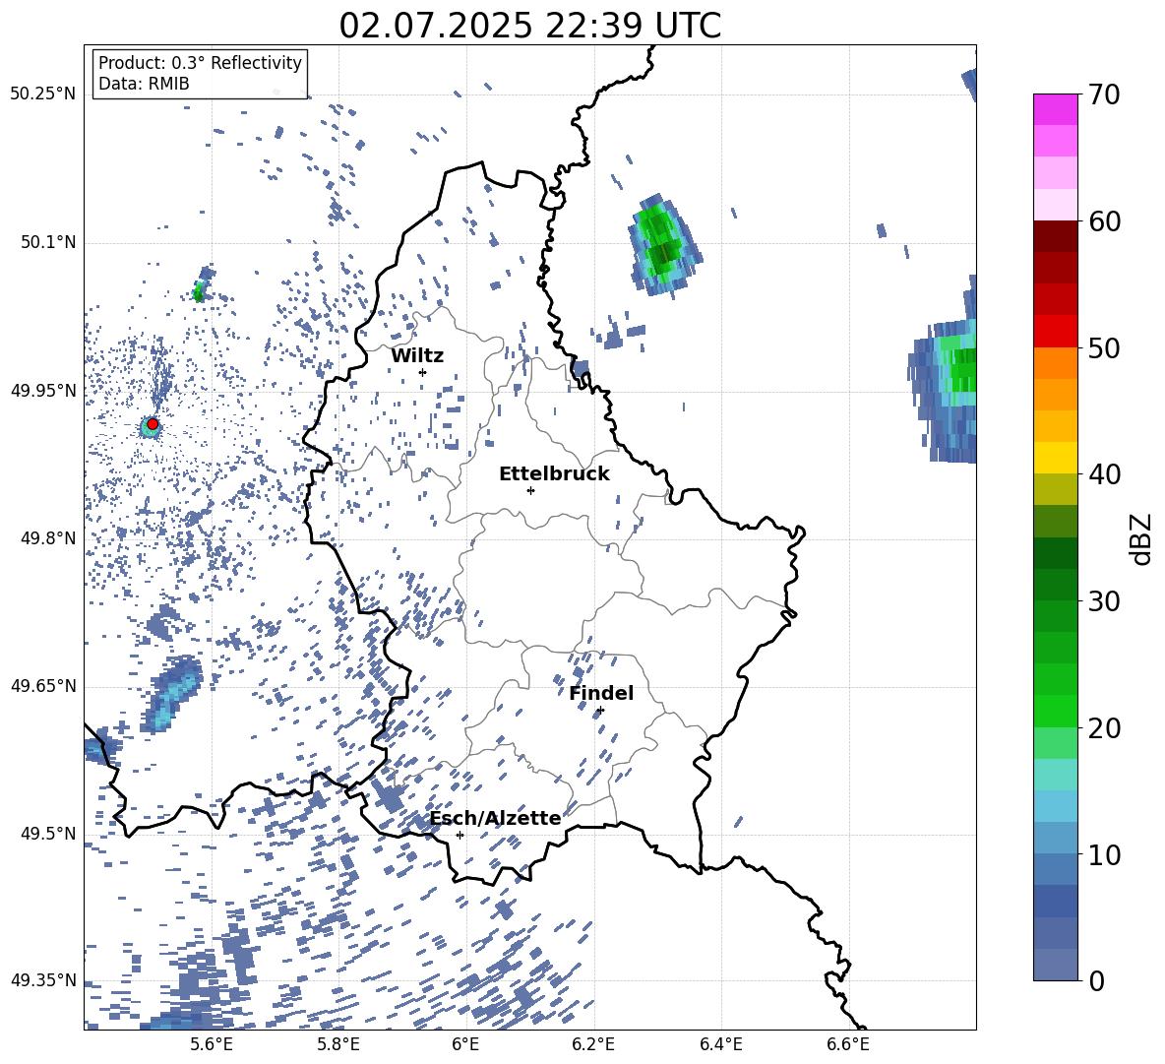The height and width of the screenshot is (1064, 1165).
Task: Click the colorbar tick value 10
Action: click(1104, 854)
